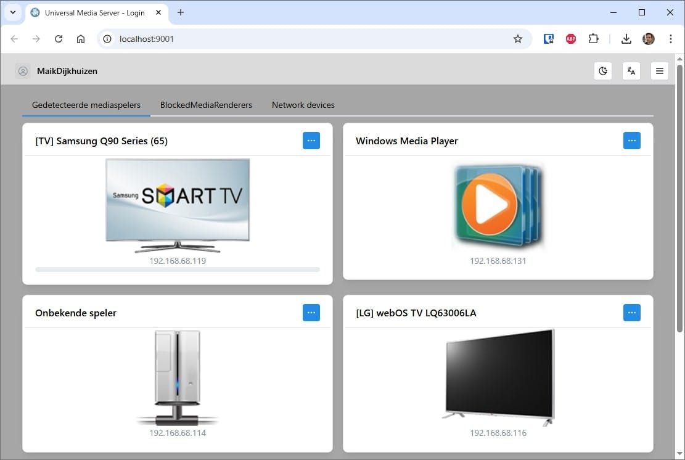685x460 pixels.
Task: Toggle dark mode using the moon icon
Action: 603,70
